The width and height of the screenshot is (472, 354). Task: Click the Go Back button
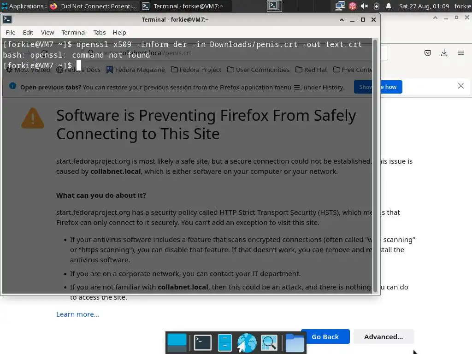click(325, 337)
